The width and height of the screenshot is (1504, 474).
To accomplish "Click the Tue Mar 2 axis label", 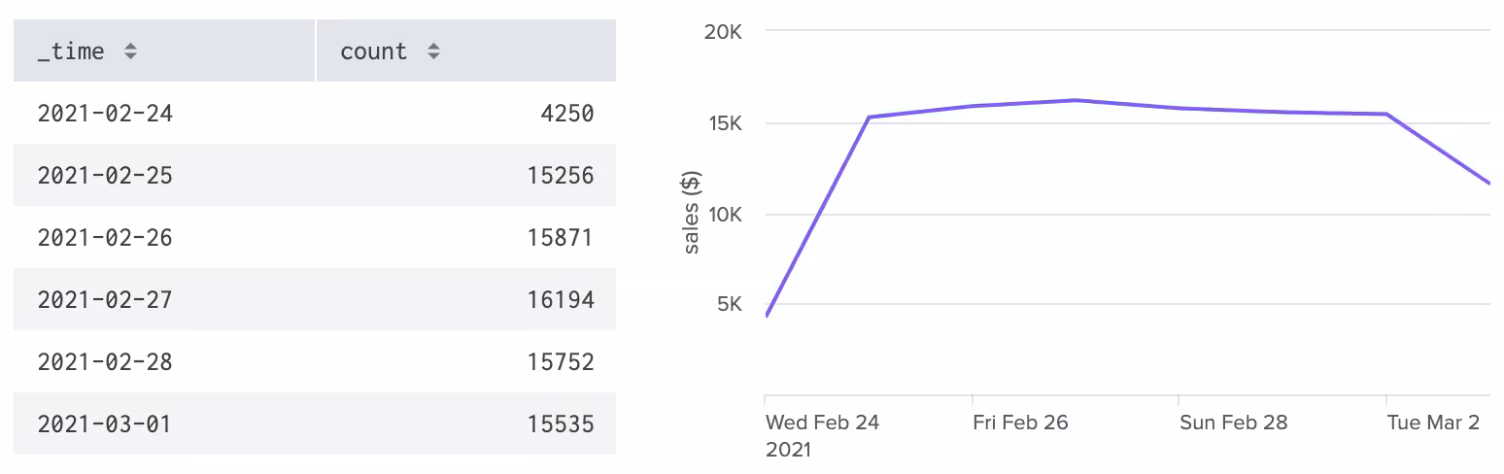I will [x=1433, y=423].
